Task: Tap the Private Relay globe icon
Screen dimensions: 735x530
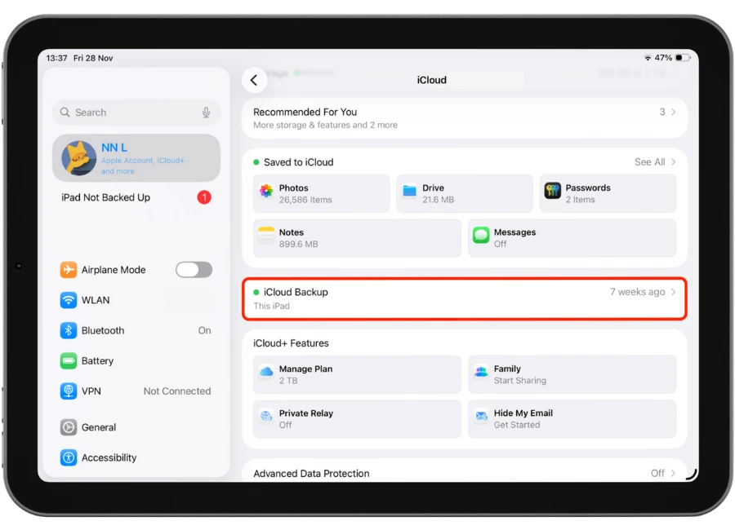Action: click(x=266, y=418)
